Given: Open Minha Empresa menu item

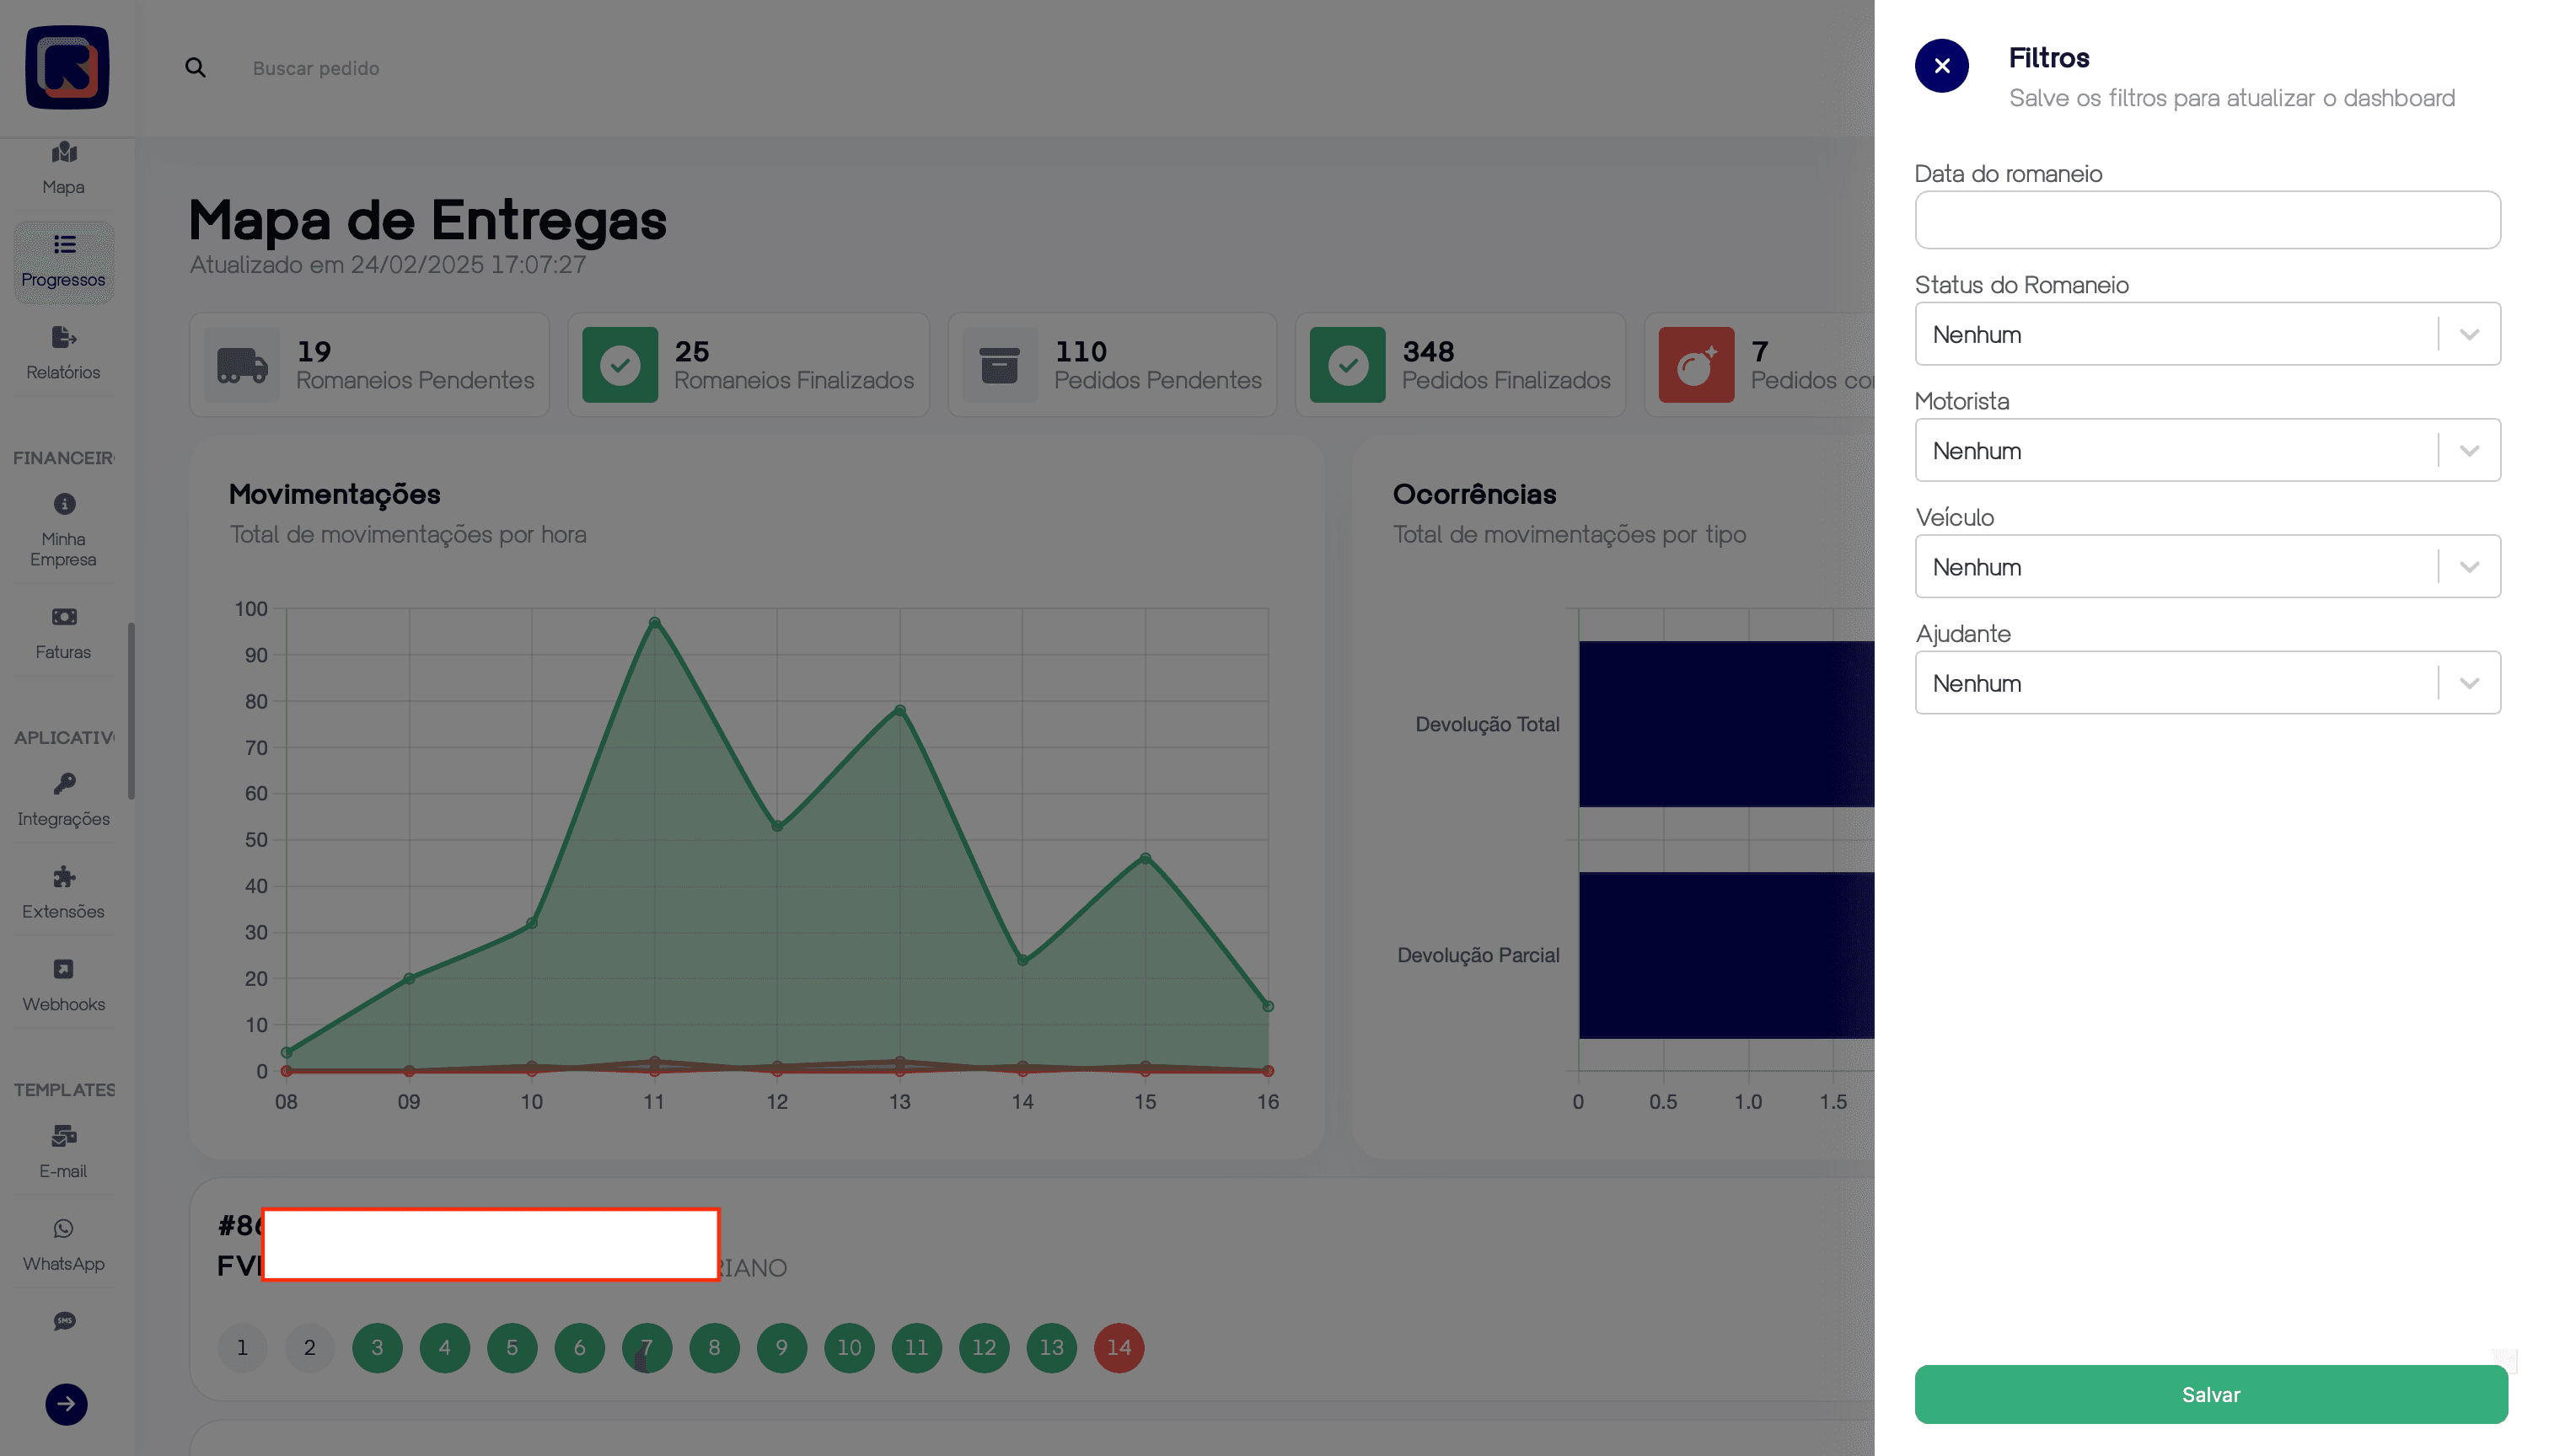Looking at the screenshot, I should point(64,530).
